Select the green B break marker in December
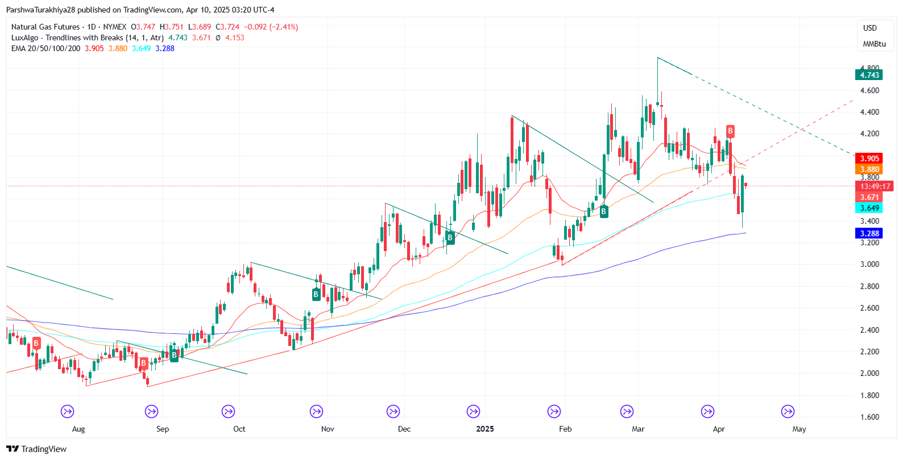This screenshot has height=460, width=903. [450, 237]
